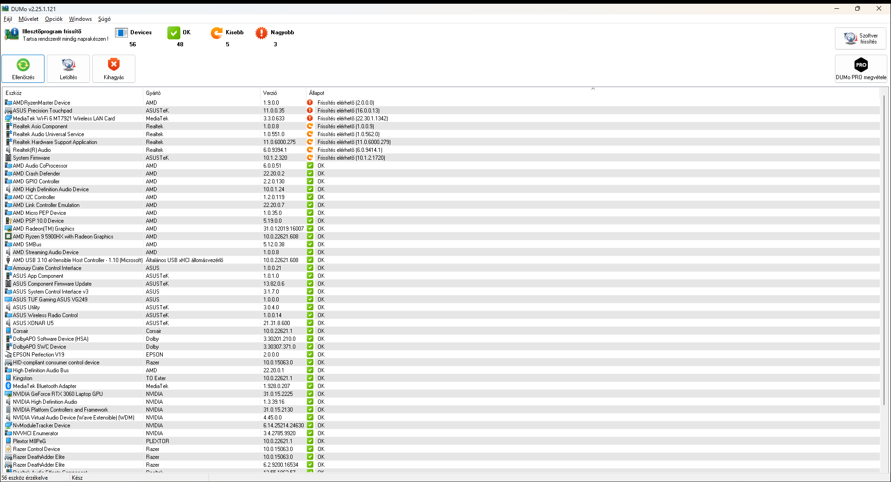Image resolution: width=891 pixels, height=482 pixels.
Task: Click scanner icon of EPSON Perfection V19
Action: tap(8, 355)
